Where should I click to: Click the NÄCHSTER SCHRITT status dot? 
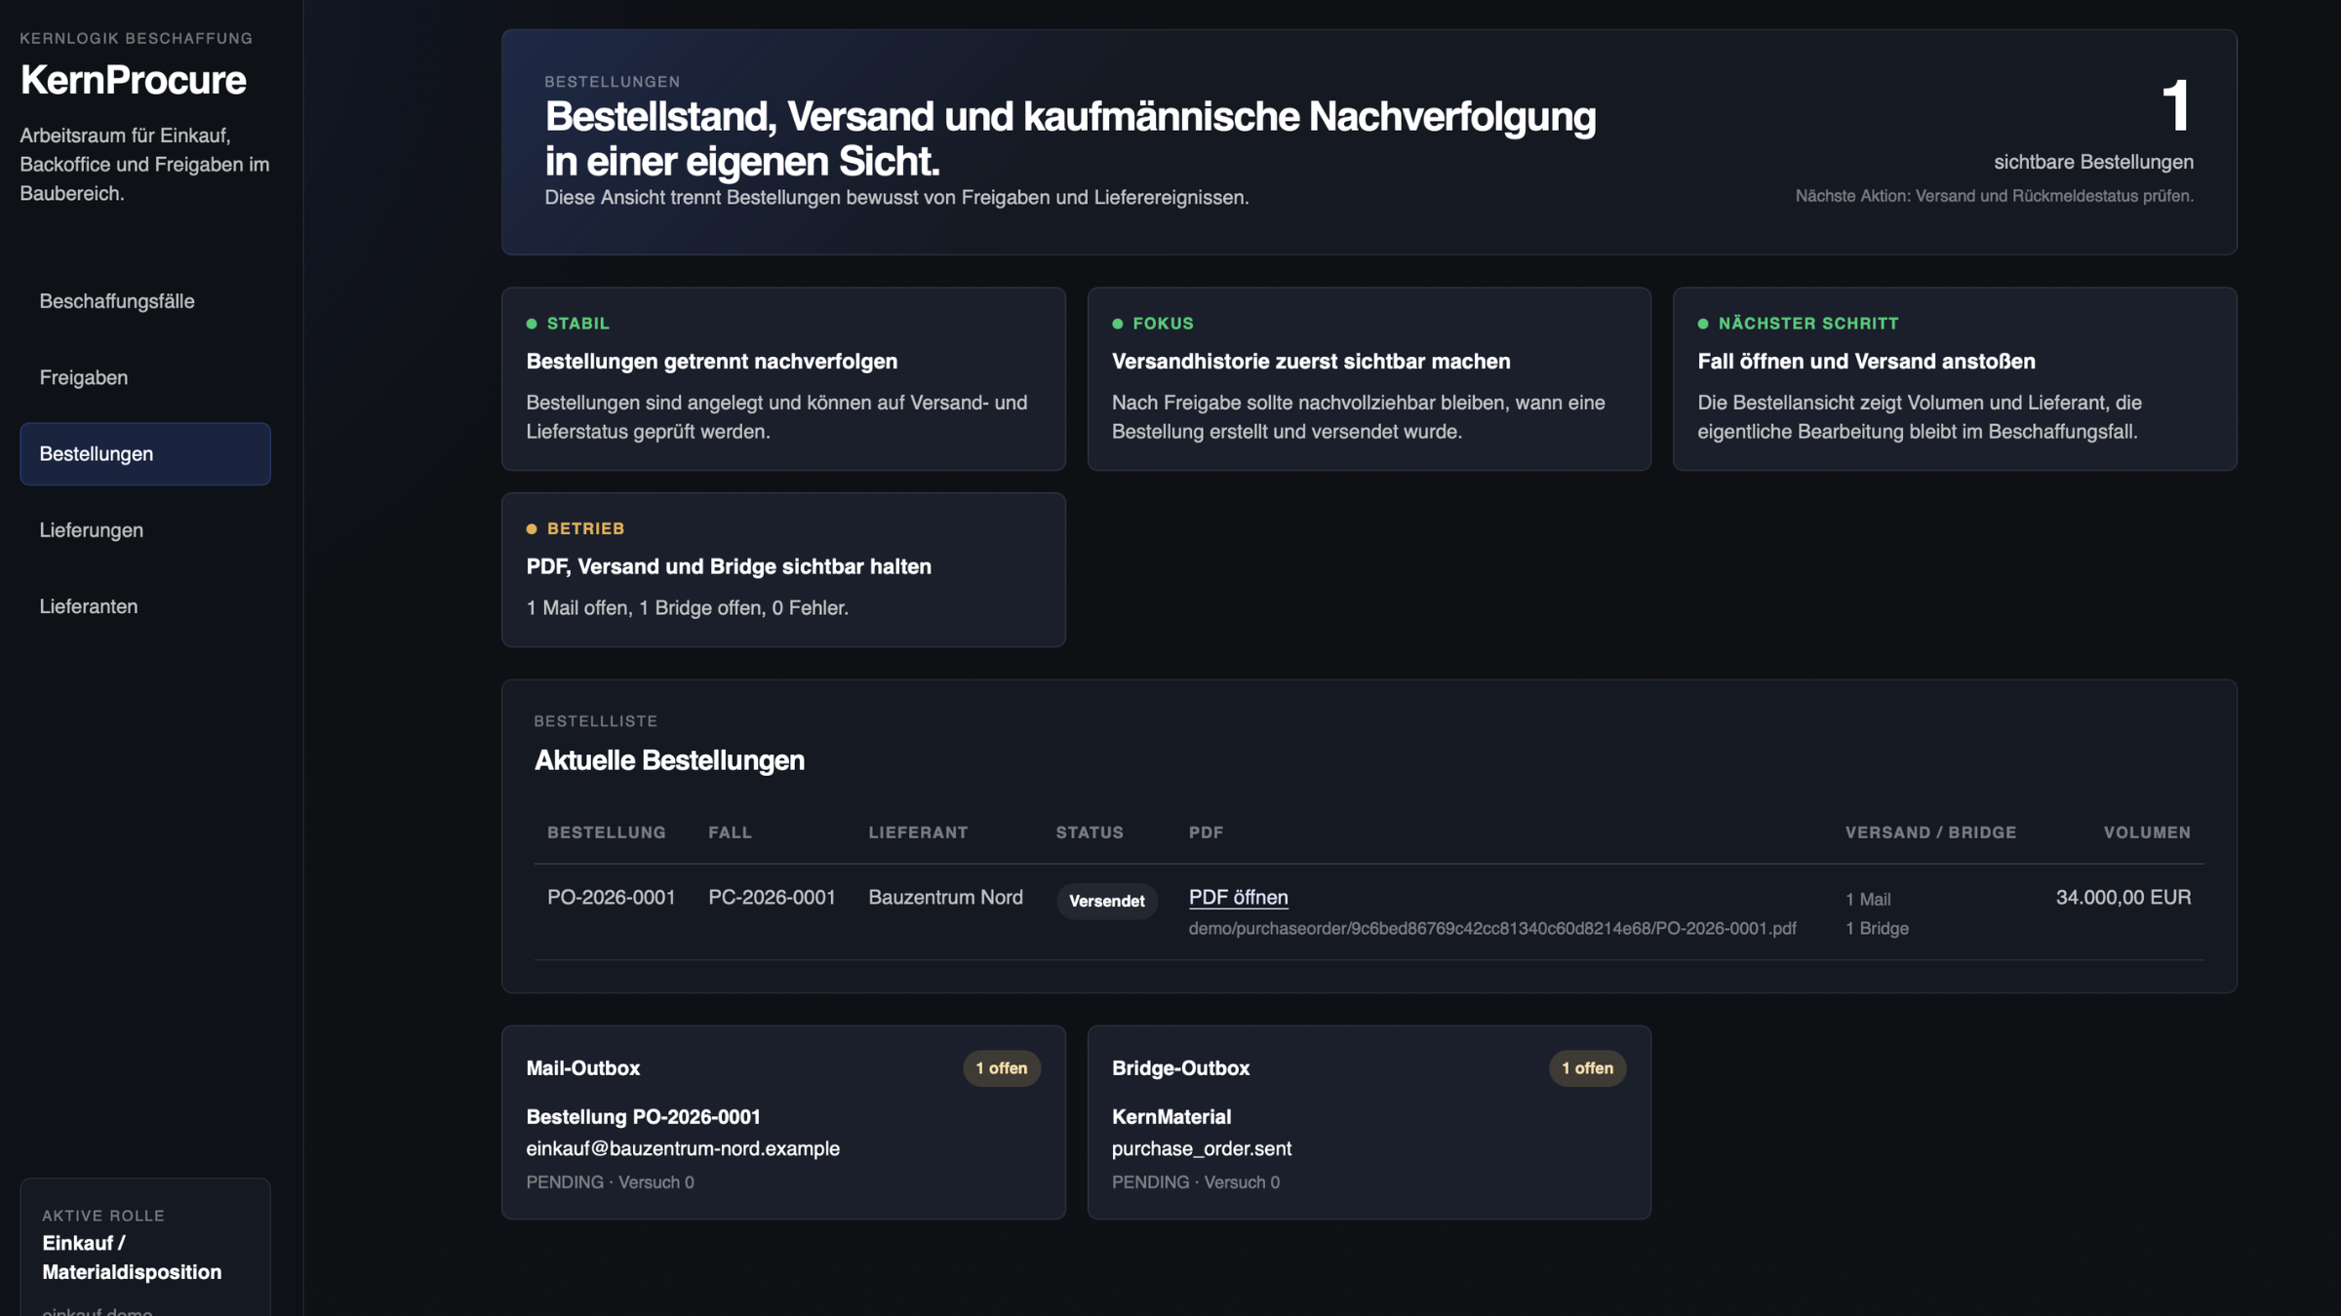(x=1704, y=323)
